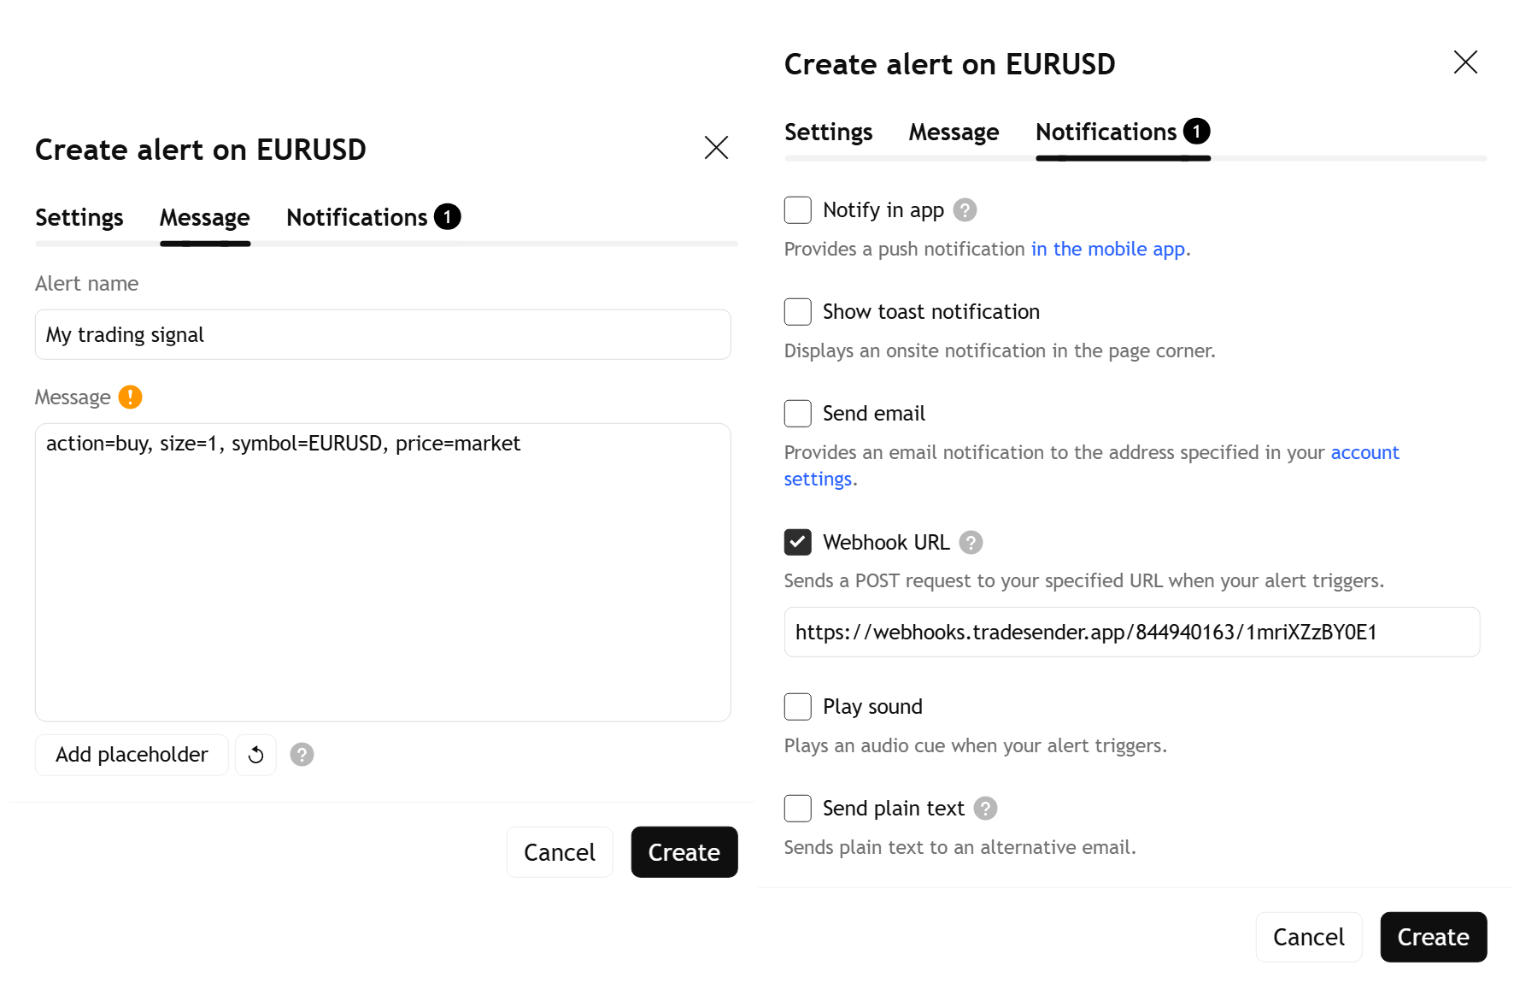Click the warning icon beside Message label

pos(130,397)
